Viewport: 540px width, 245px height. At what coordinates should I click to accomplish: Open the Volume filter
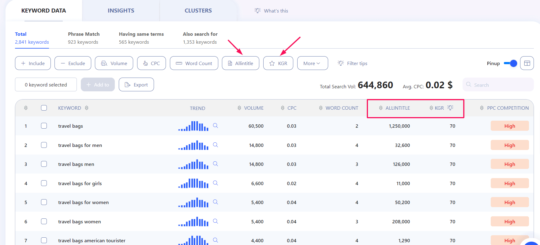click(x=114, y=63)
